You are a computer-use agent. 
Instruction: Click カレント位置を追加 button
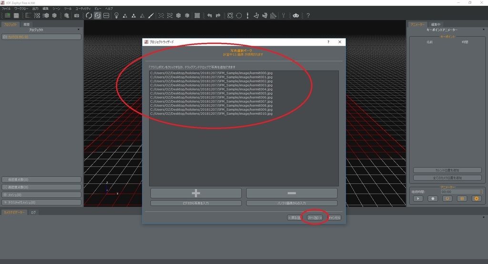click(447, 170)
